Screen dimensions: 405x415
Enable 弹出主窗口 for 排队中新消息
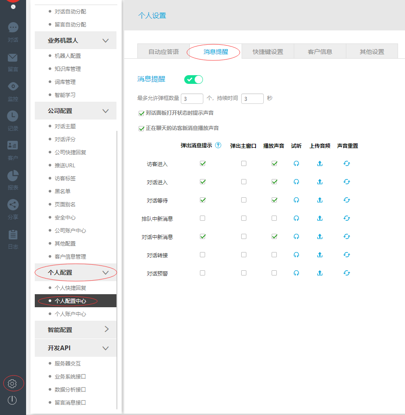click(x=243, y=218)
